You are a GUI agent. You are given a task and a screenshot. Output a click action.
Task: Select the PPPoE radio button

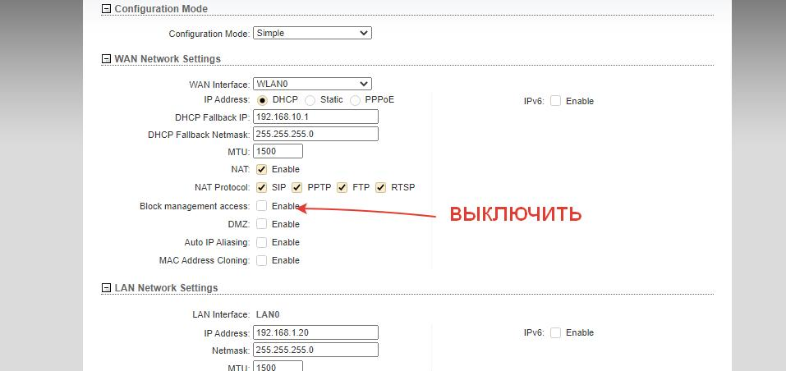(355, 100)
